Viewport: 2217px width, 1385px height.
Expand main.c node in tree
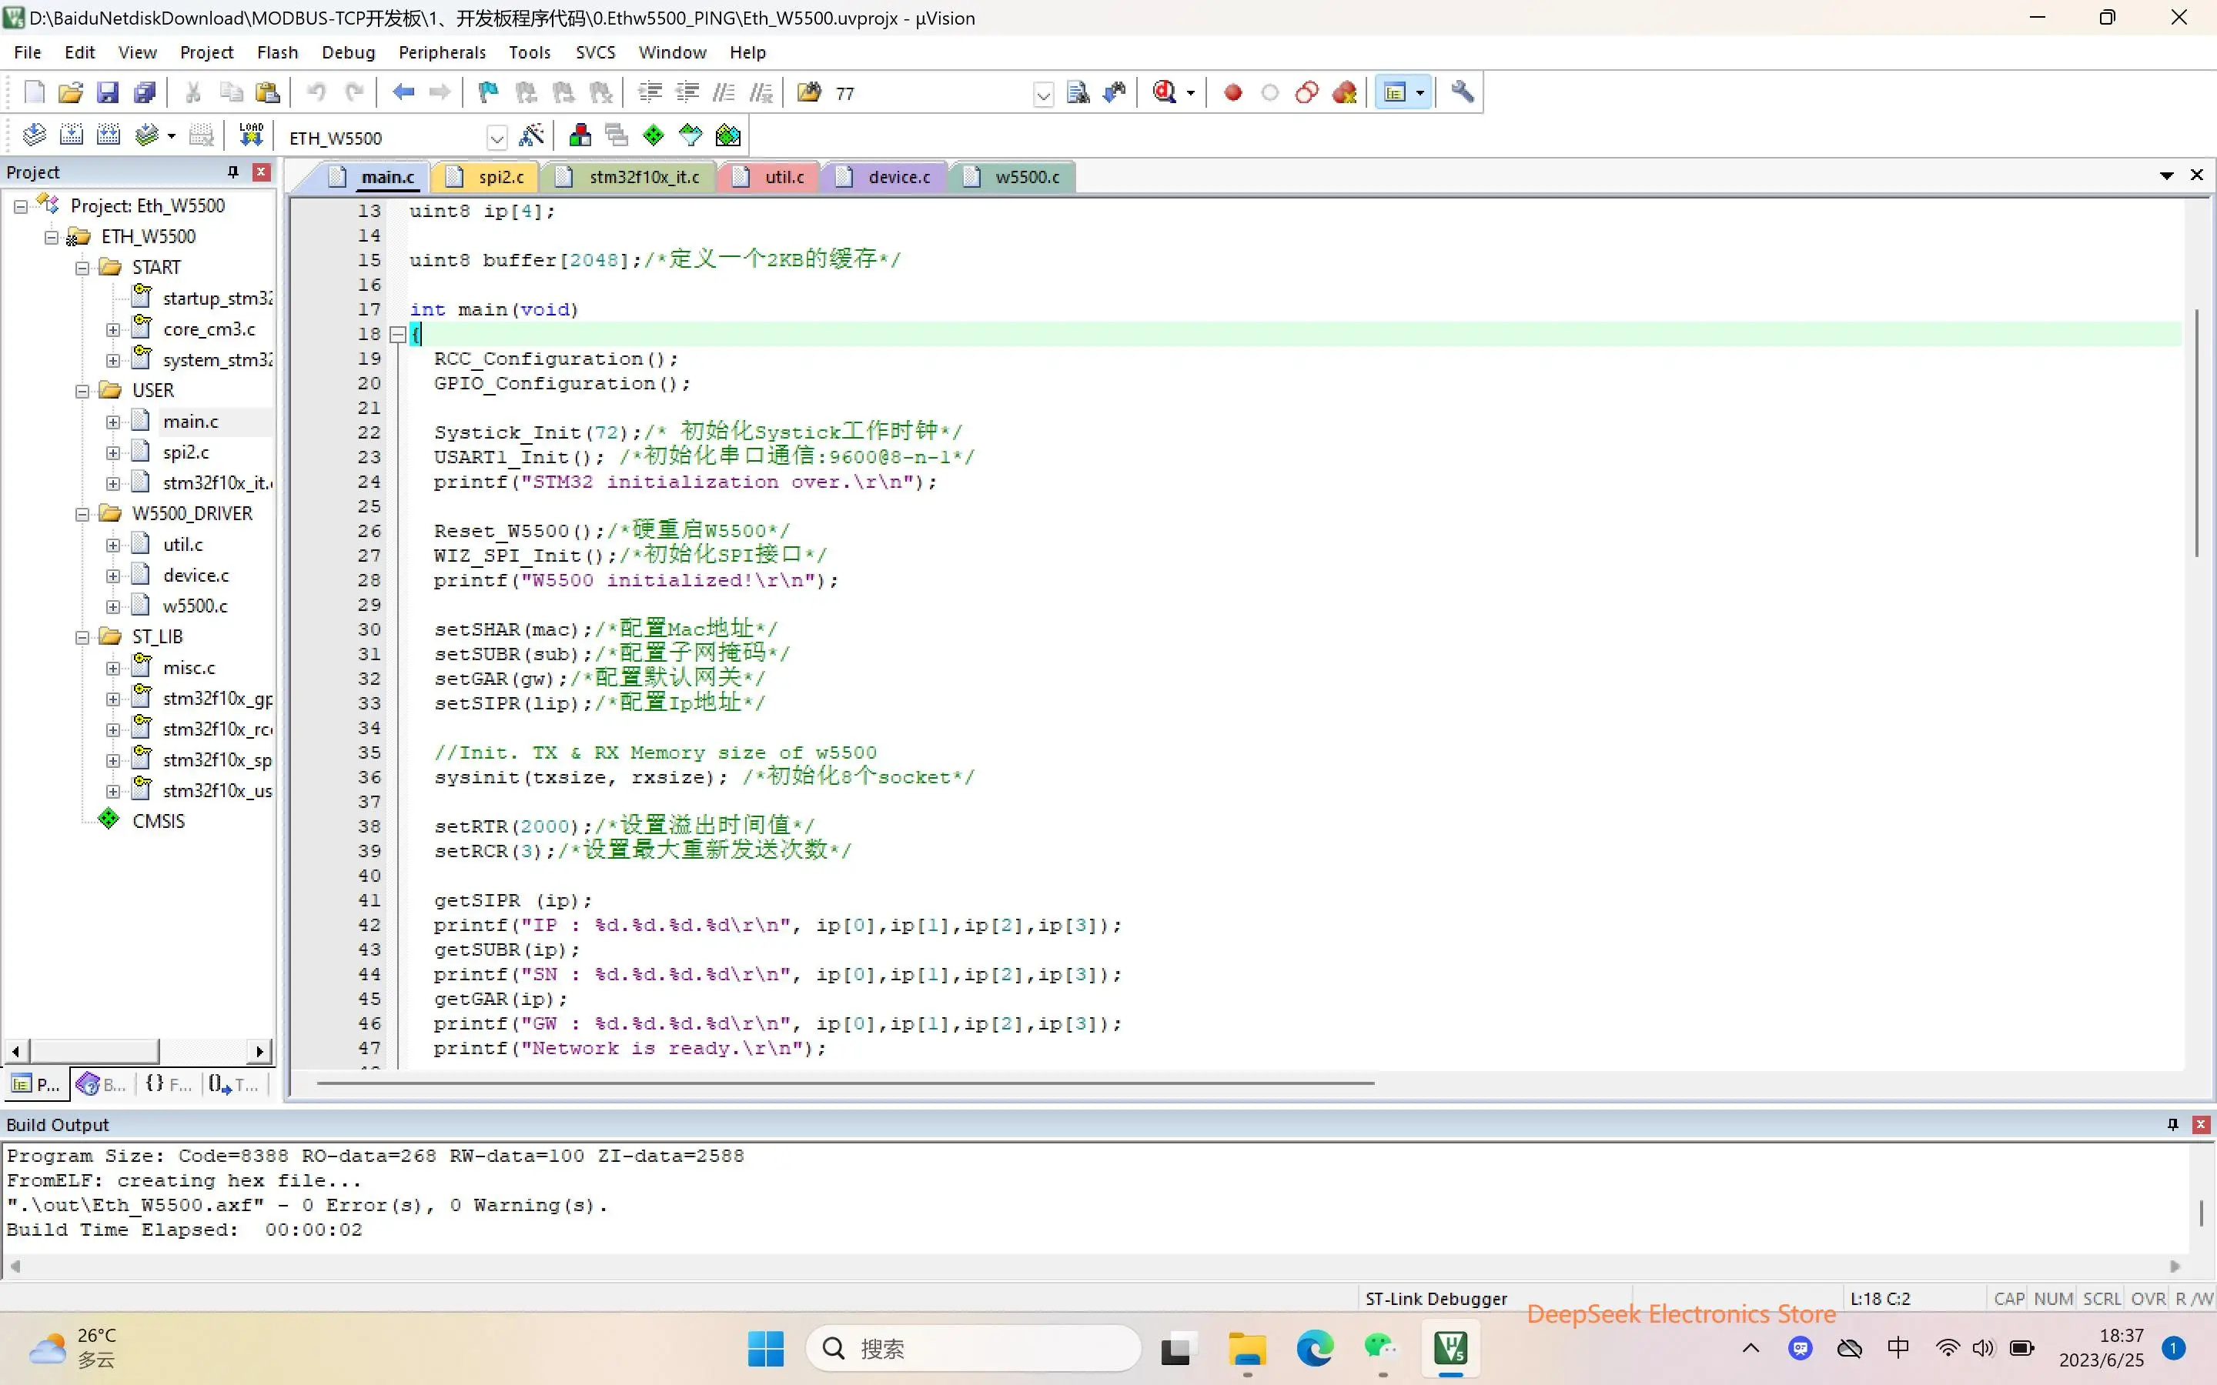tap(112, 422)
